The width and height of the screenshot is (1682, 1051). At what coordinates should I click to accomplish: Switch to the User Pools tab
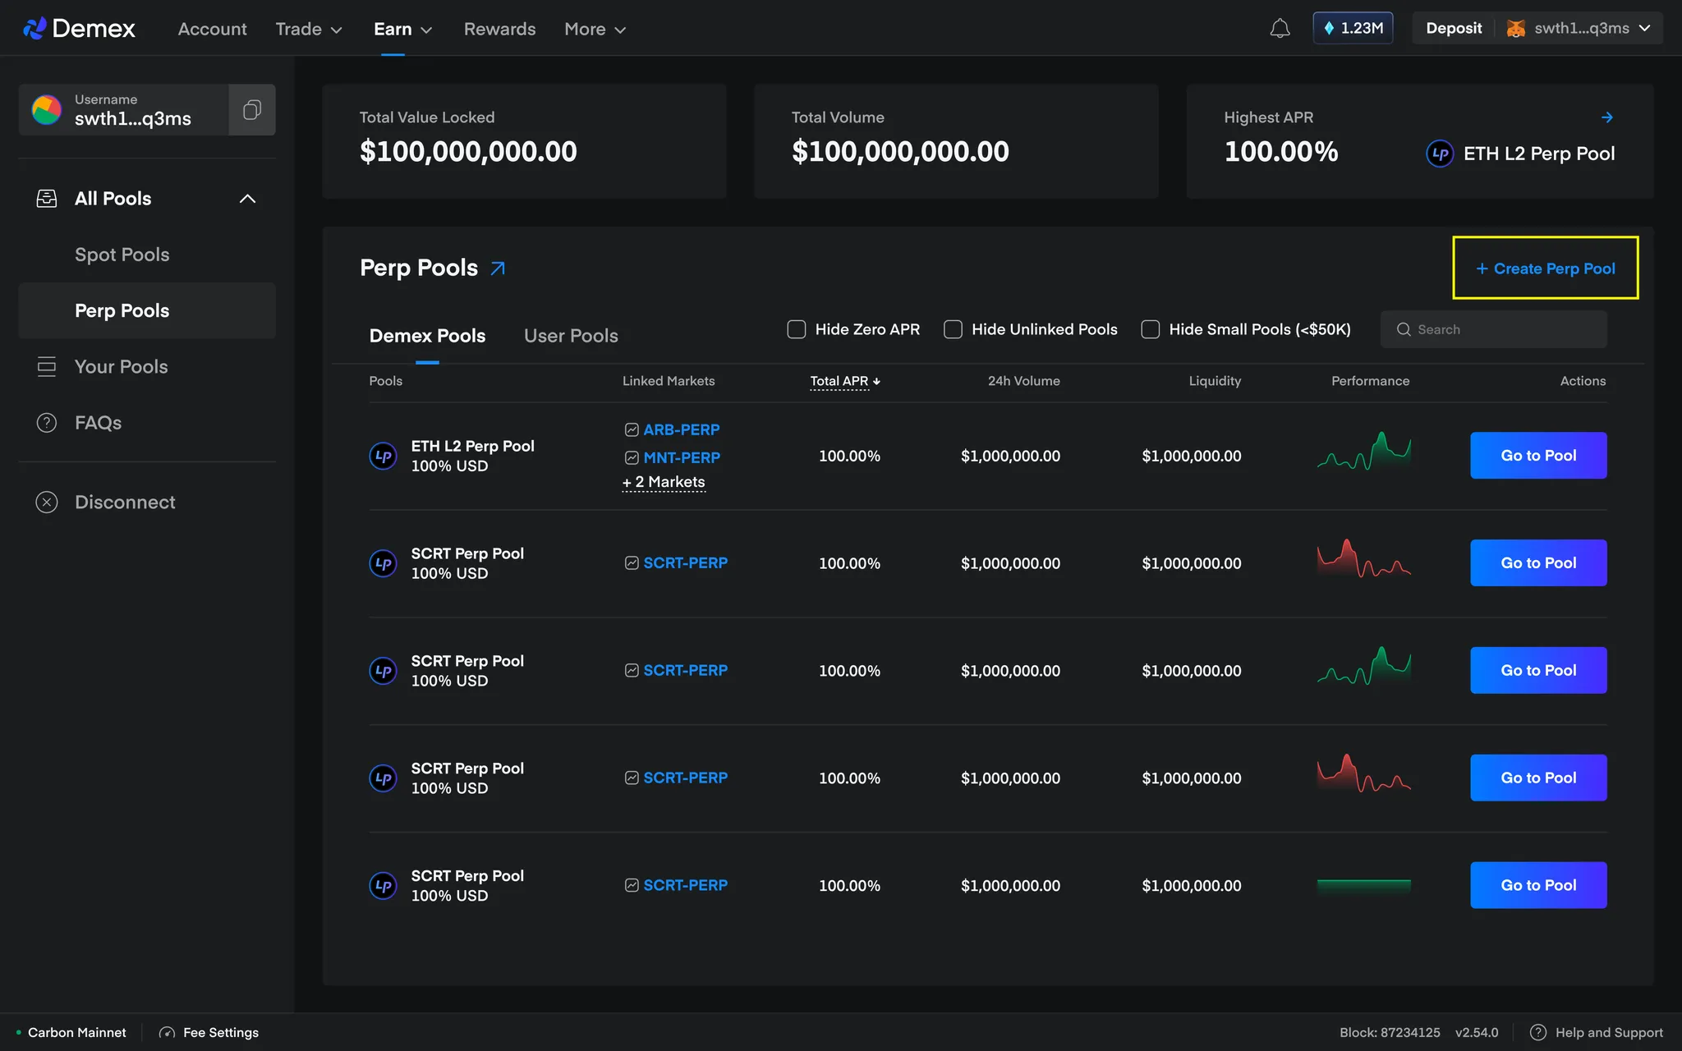571,336
